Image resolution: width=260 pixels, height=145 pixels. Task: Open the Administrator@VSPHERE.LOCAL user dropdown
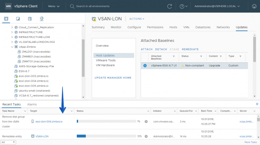(217, 6)
